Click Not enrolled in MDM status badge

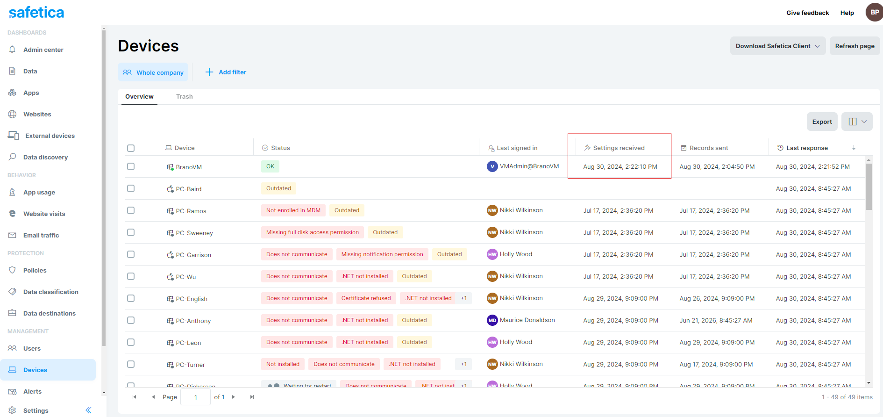click(x=293, y=210)
